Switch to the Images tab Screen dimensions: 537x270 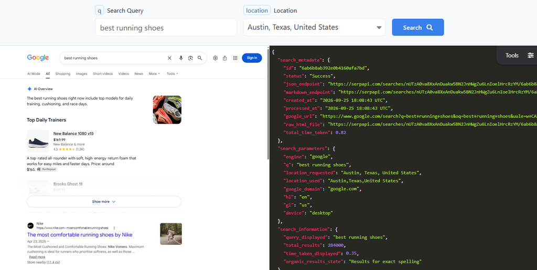(81, 73)
